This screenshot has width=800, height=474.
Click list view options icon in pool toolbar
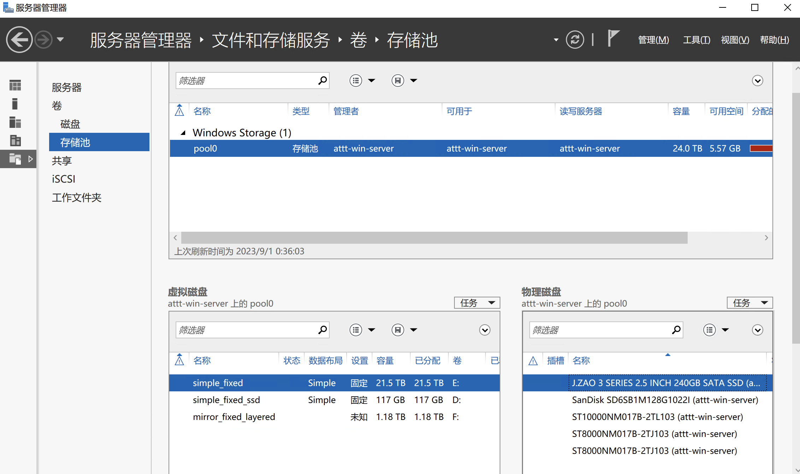(x=356, y=81)
